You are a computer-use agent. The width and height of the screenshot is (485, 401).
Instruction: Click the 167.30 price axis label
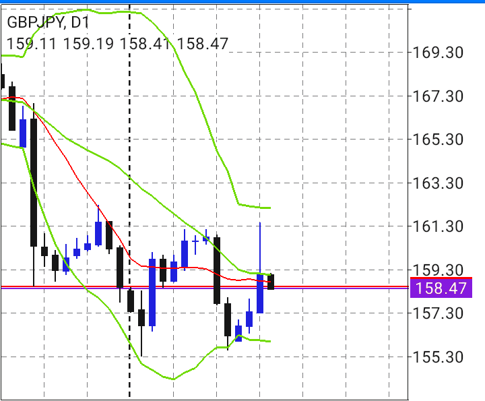[438, 96]
